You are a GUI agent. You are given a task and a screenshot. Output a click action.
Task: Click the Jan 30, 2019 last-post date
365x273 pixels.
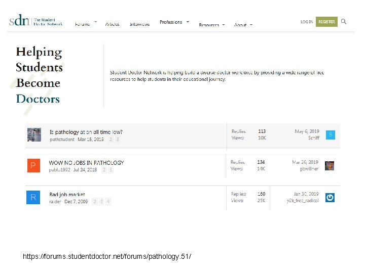[x=306, y=194]
